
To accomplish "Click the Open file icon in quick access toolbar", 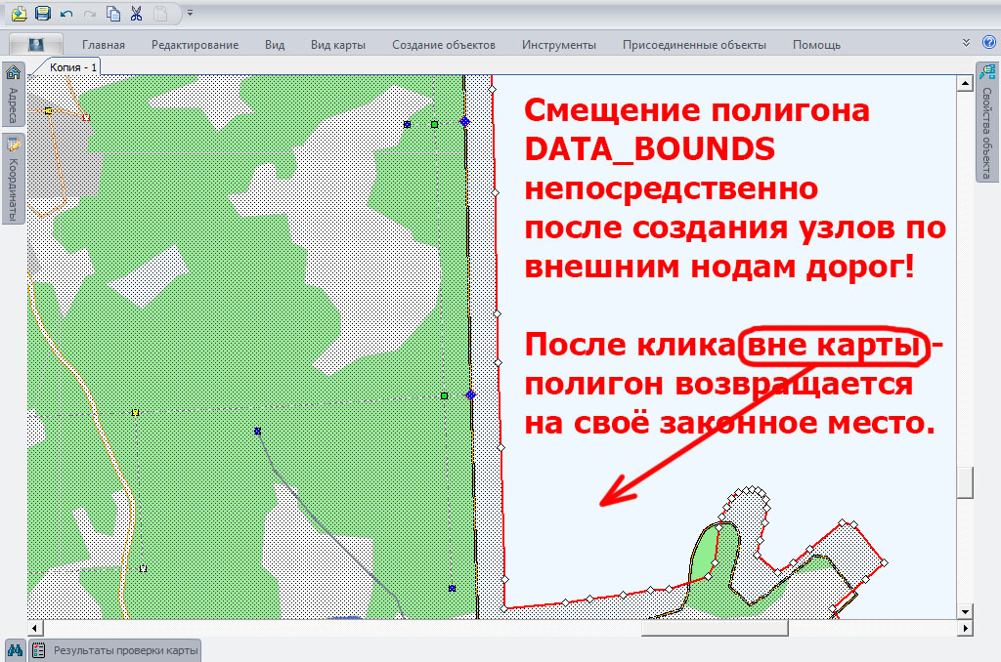I will click(x=19, y=13).
